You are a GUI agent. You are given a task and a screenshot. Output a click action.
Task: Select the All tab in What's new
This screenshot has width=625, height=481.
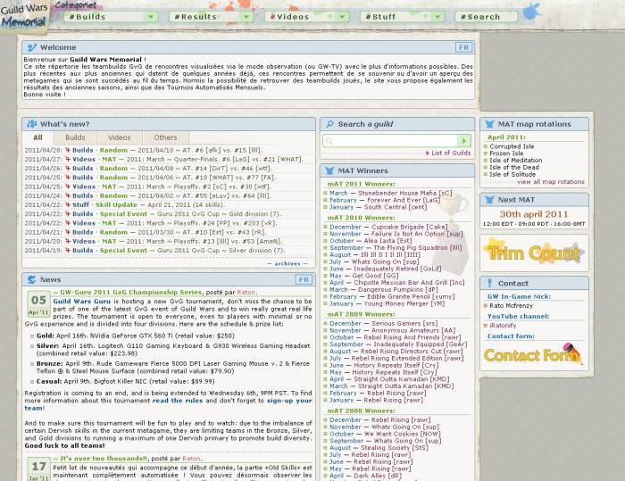pos(37,137)
